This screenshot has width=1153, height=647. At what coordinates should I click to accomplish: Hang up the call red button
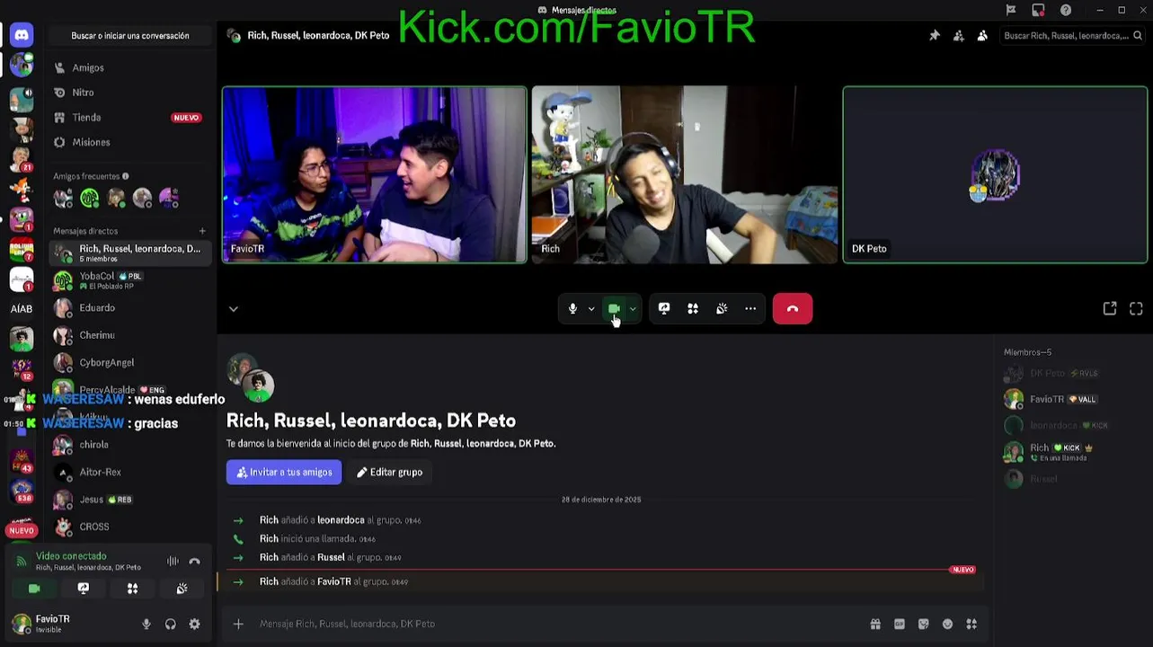(x=793, y=308)
